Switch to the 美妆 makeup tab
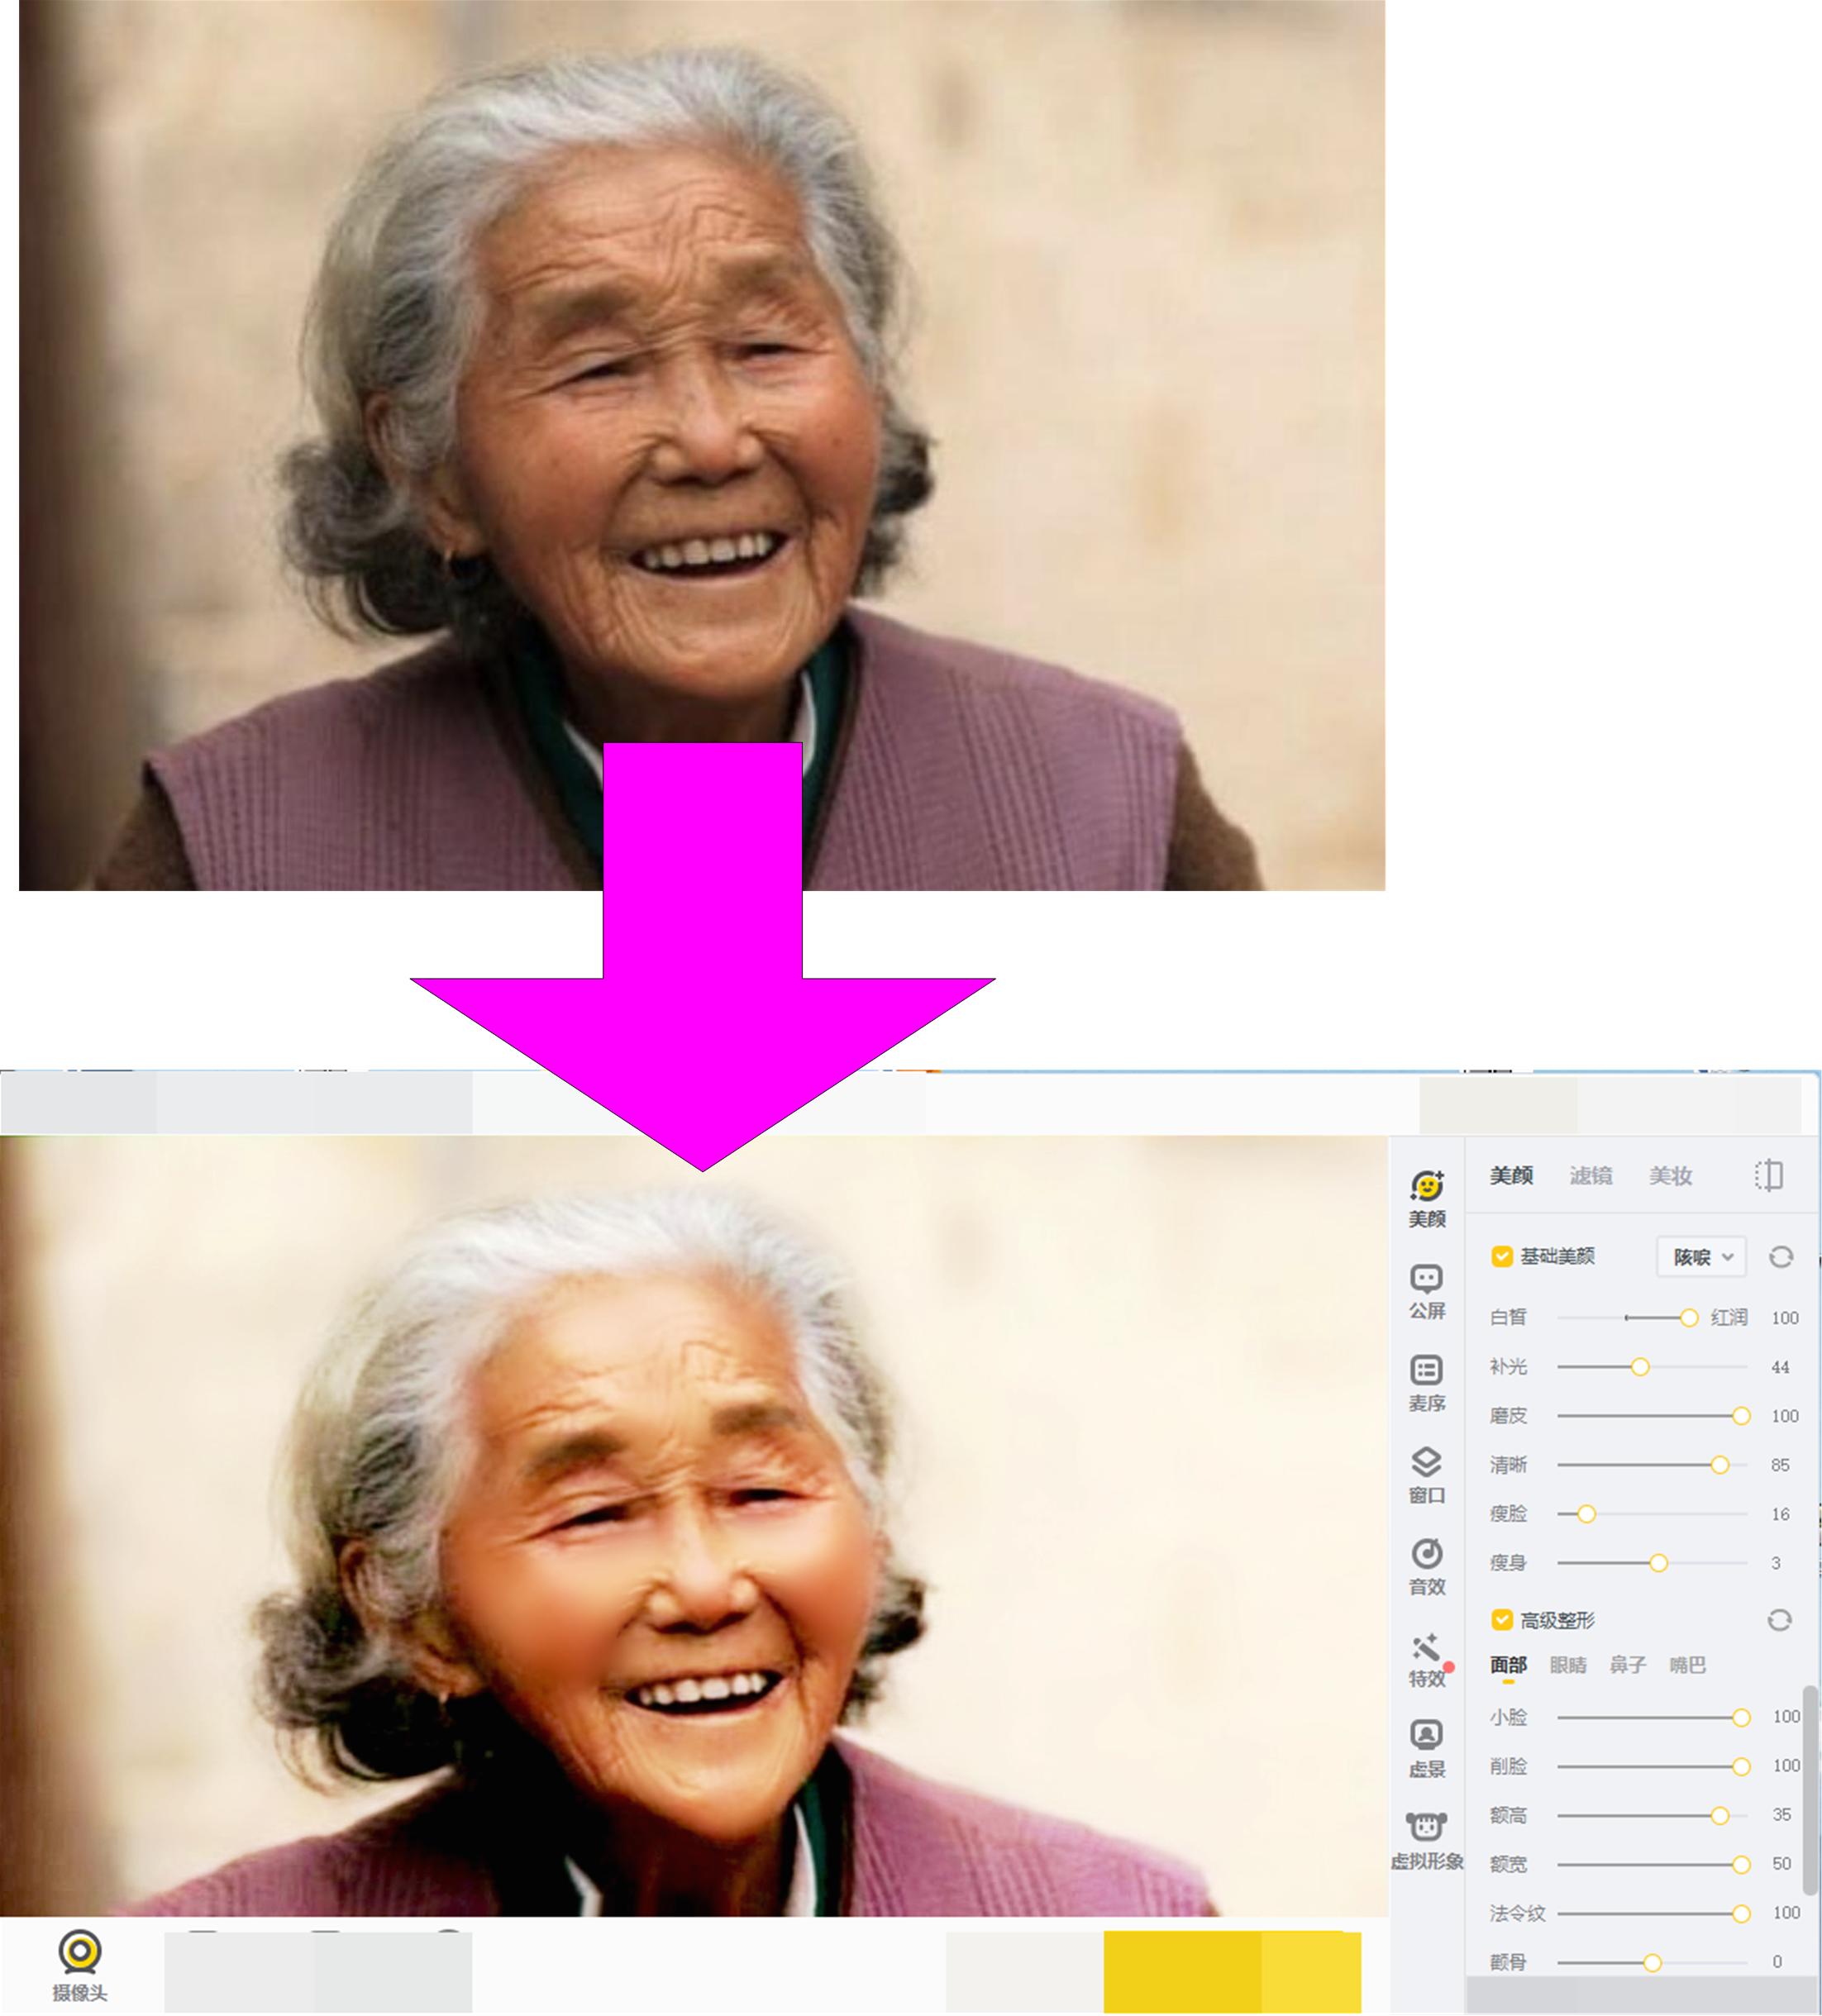 1670,1176
